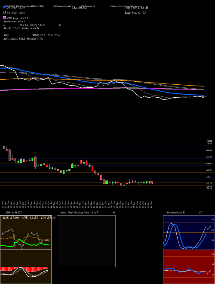The height and width of the screenshot is (284, 215).
Task: Click the white 50 Day EMA legend swatch
Action: [5, 12]
